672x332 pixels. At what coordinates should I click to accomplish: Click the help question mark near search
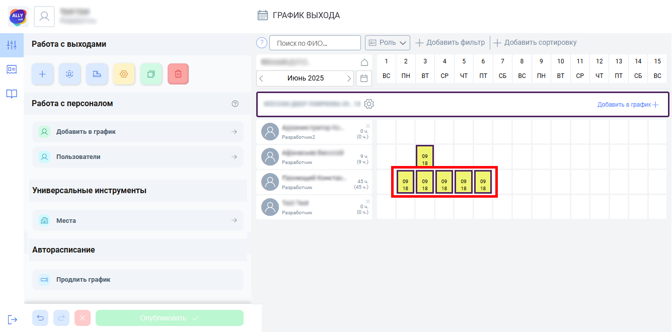point(261,43)
